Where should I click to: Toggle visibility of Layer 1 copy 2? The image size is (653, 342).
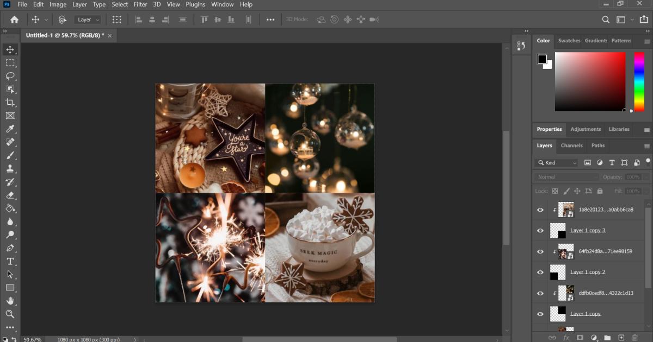pos(540,273)
